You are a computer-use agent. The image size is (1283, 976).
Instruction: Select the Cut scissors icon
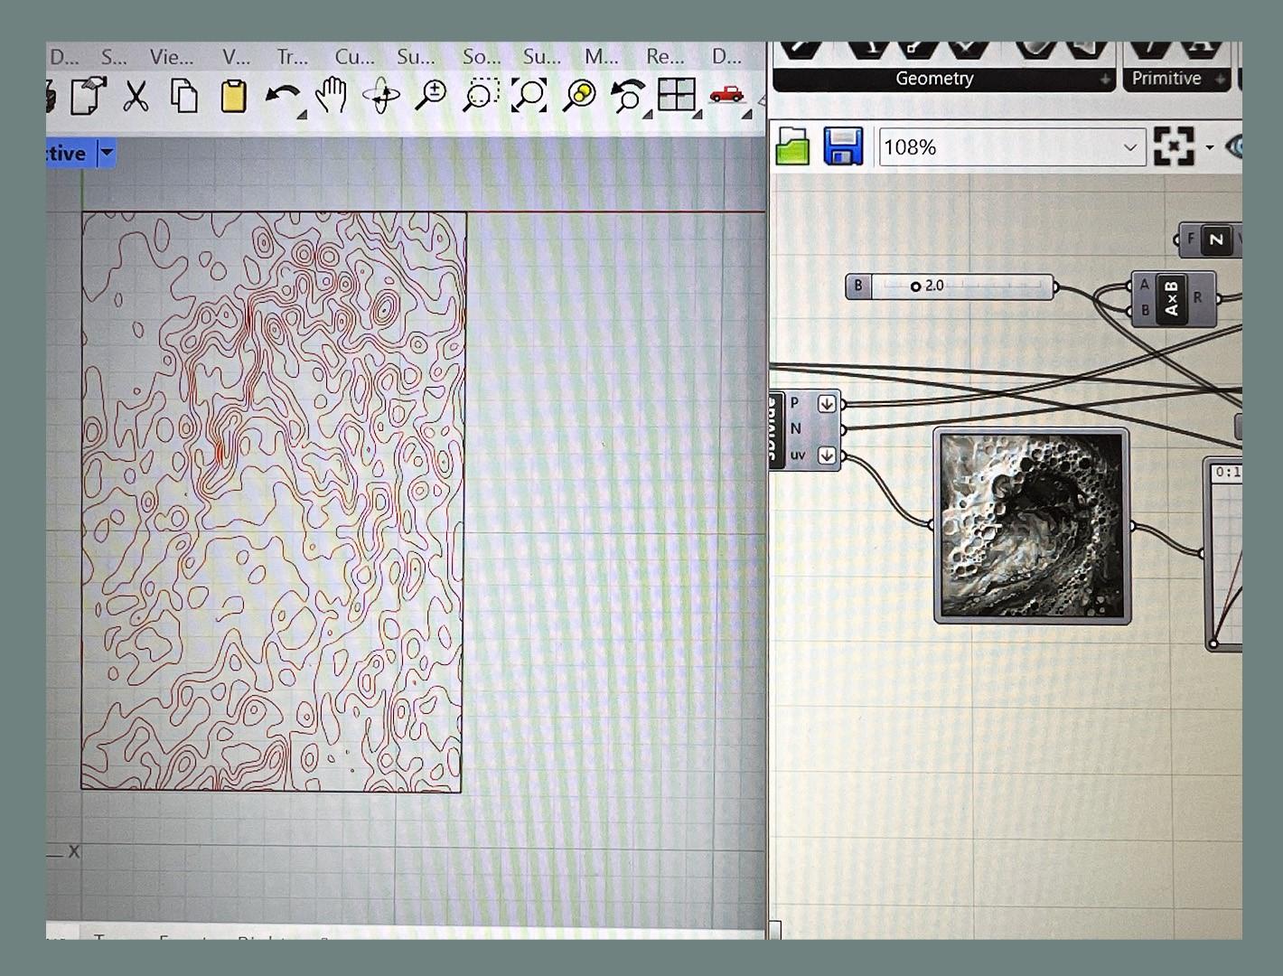click(x=136, y=96)
